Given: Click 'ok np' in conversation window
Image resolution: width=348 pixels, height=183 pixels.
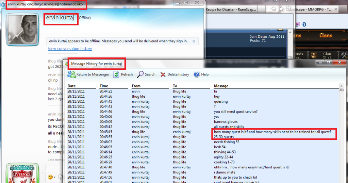Looking at the screenshot, I should [x=53, y=80].
